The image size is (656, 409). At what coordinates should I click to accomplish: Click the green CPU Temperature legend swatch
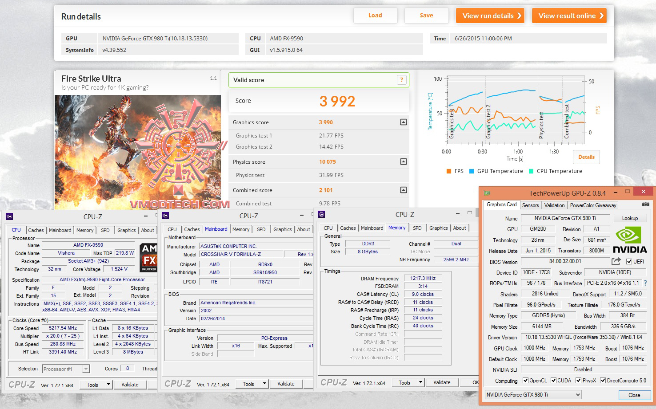click(531, 171)
